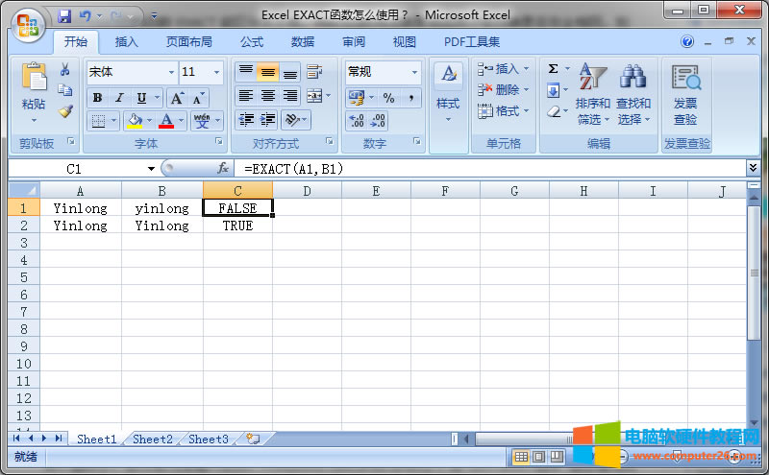The width and height of the screenshot is (769, 475).
Task: Open the font name dropdown 宋体
Action: click(x=171, y=72)
